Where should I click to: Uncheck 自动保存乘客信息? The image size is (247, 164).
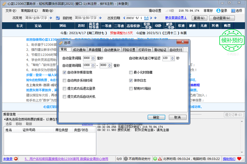[x=65, y=73]
